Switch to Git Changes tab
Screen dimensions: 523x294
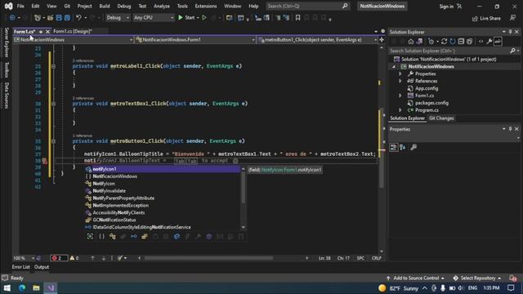(x=441, y=118)
